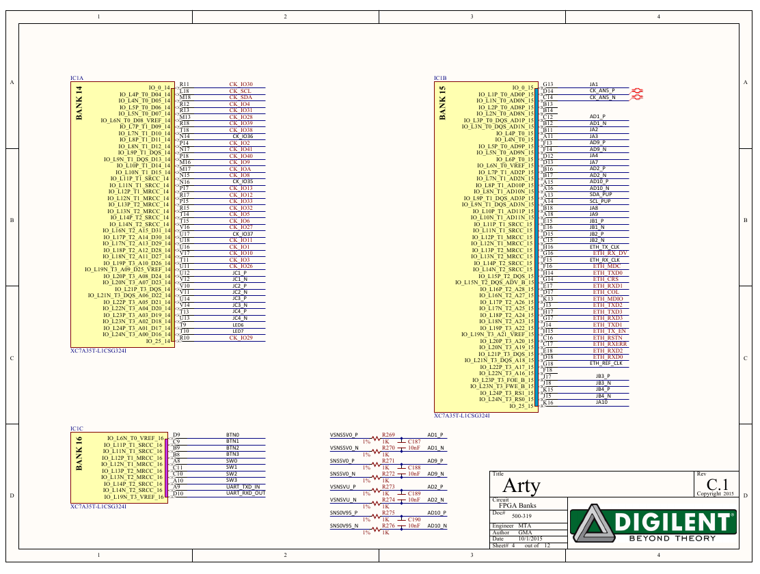Click the SDA_PUP net label

click(601, 194)
